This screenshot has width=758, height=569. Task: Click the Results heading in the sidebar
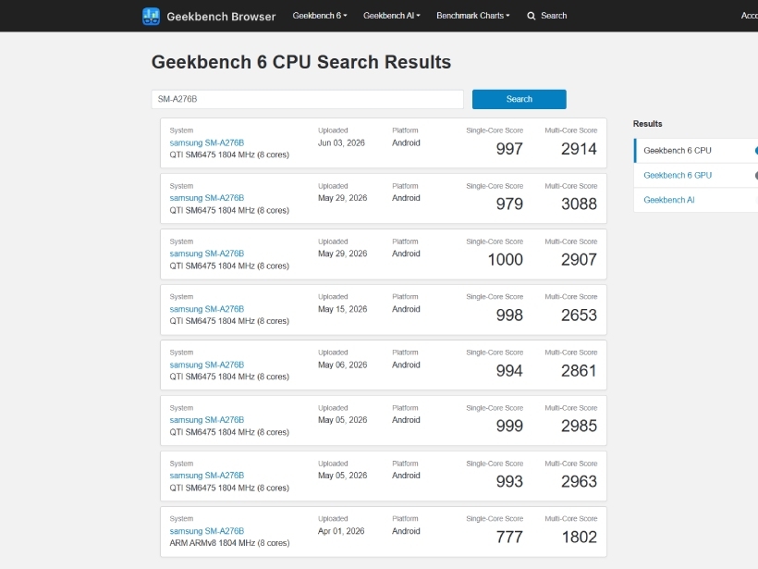(x=647, y=124)
